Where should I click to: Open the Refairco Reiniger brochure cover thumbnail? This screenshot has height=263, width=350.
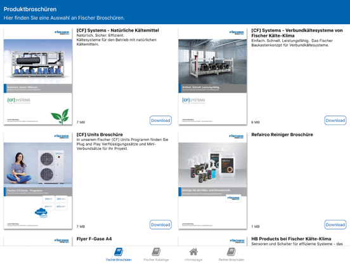pyautogui.click(x=212, y=180)
